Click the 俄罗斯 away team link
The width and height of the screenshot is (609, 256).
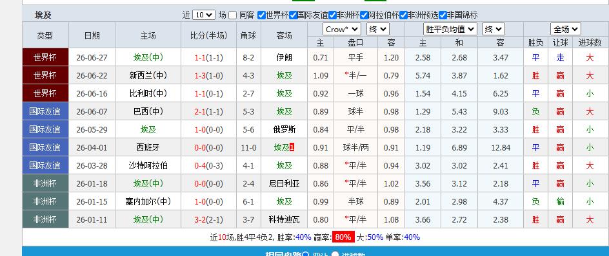pos(285,129)
